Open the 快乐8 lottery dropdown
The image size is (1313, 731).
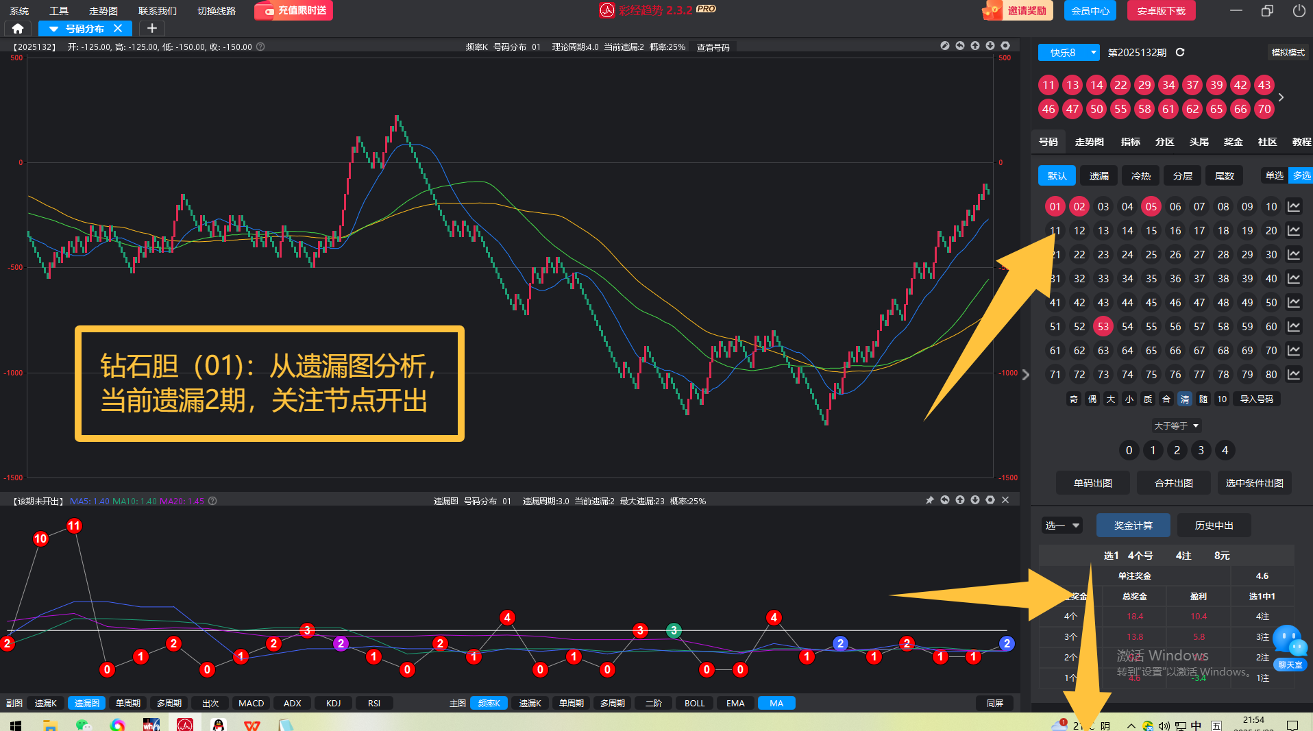coord(1068,52)
